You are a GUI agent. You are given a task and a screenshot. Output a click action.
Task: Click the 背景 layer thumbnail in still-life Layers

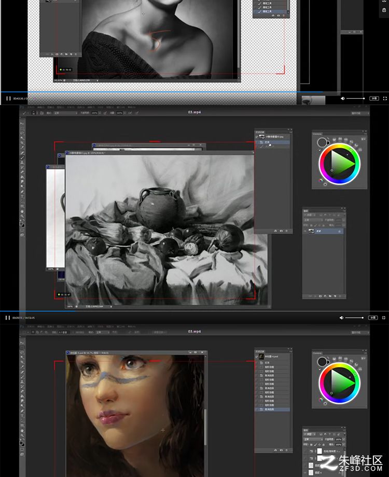312,231
